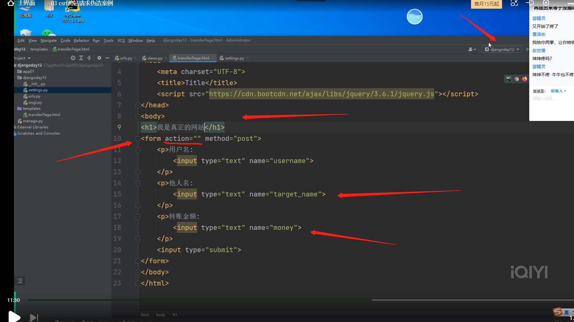The width and height of the screenshot is (574, 322).
Task: Hide the Project panel with the minus icon
Action: (107, 58)
